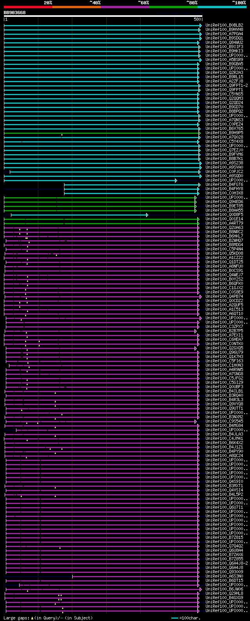Select hit label UniRef100_B4GXG9
250x621 pixels.
tap(224, 598)
